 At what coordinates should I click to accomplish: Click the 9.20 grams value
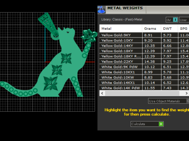148,40
